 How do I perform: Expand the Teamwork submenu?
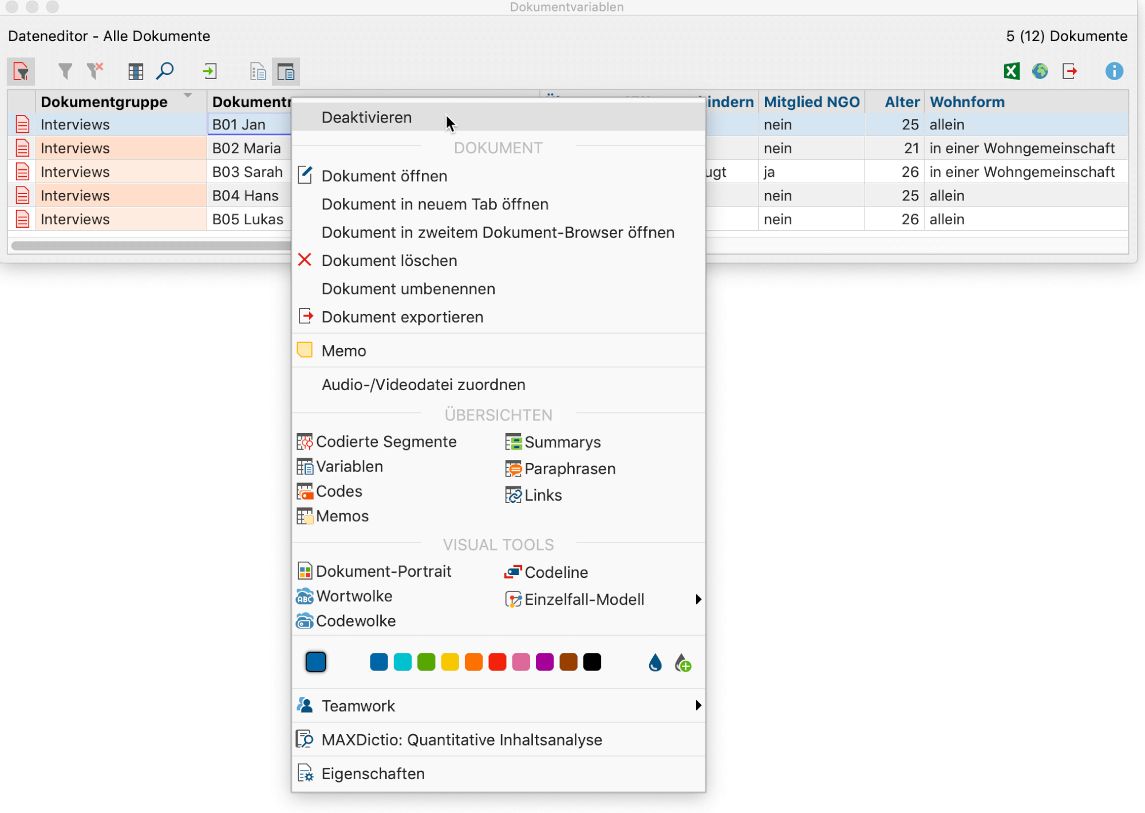(x=498, y=705)
